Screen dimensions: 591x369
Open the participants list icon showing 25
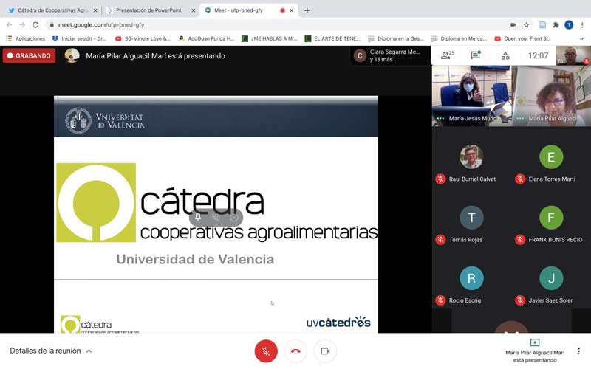tap(448, 56)
